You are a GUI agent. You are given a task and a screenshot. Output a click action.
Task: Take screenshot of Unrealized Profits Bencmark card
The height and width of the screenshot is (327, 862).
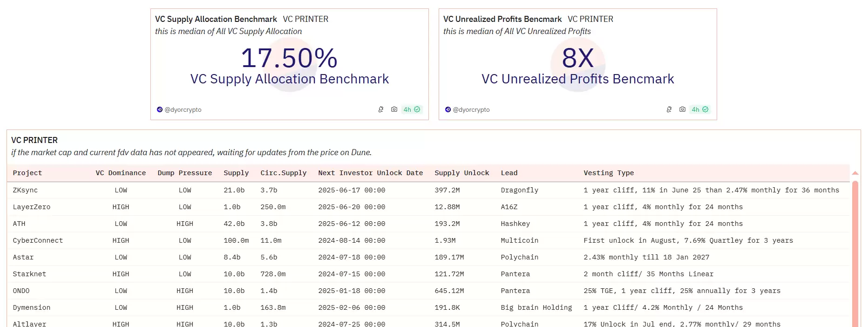click(x=682, y=109)
